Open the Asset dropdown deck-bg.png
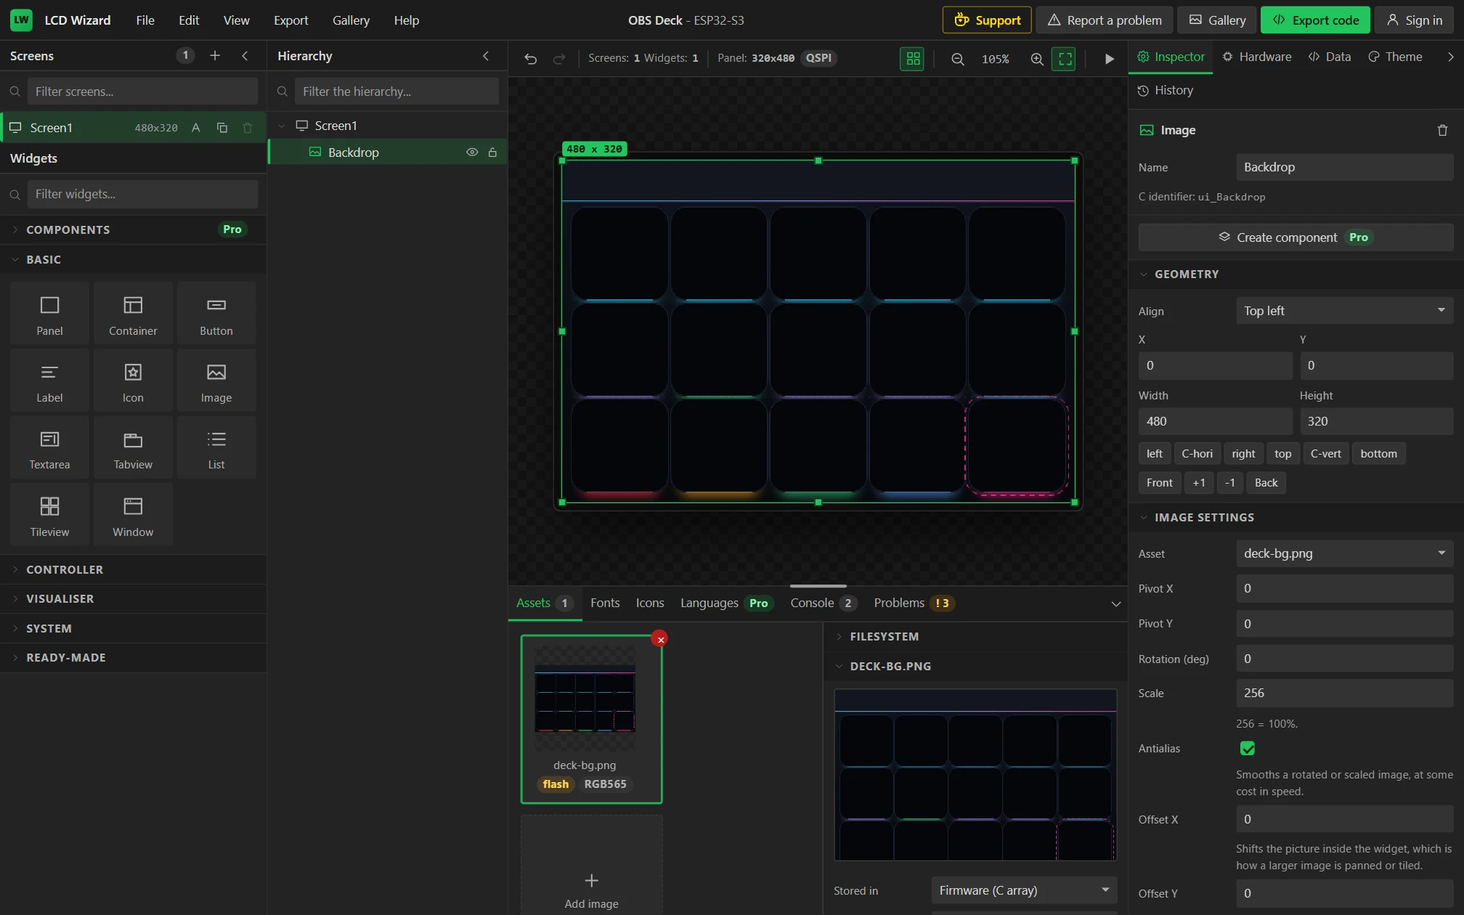This screenshot has width=1464, height=915. click(1344, 553)
